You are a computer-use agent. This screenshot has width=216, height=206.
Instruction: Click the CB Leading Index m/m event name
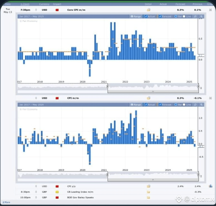point(80,192)
